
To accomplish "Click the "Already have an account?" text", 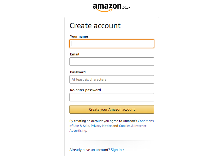I will click(x=90, y=150).
